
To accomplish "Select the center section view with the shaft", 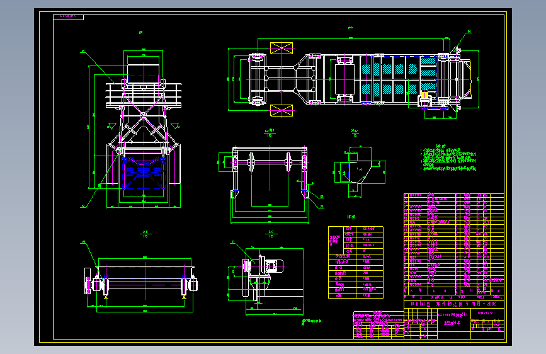I will pos(270,184).
